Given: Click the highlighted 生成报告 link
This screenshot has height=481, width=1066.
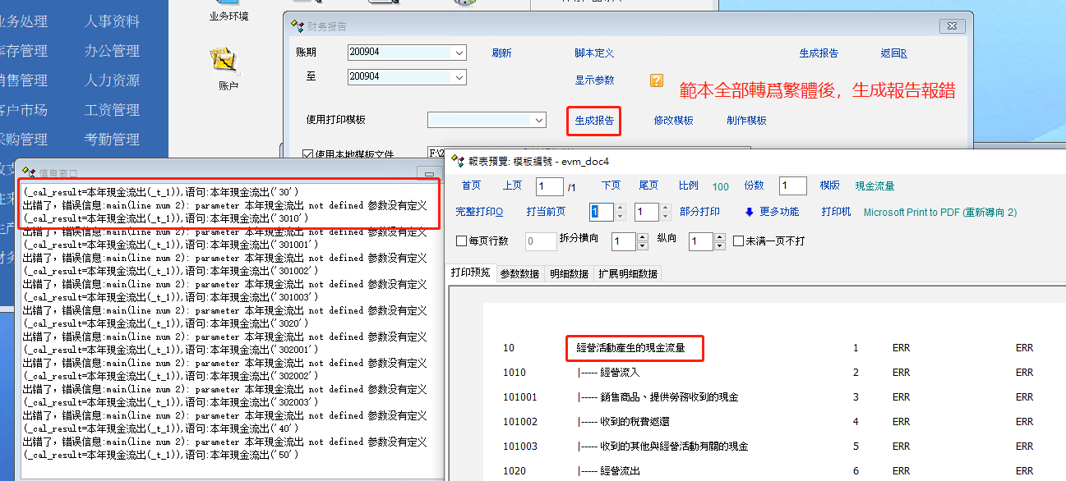Looking at the screenshot, I should (594, 121).
